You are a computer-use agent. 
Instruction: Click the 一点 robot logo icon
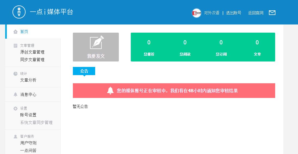(19, 12)
